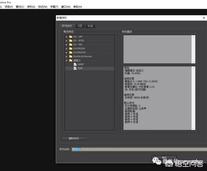207x171 pixels.
Task: Open the 标记(M) menu
Action: [43, 7]
